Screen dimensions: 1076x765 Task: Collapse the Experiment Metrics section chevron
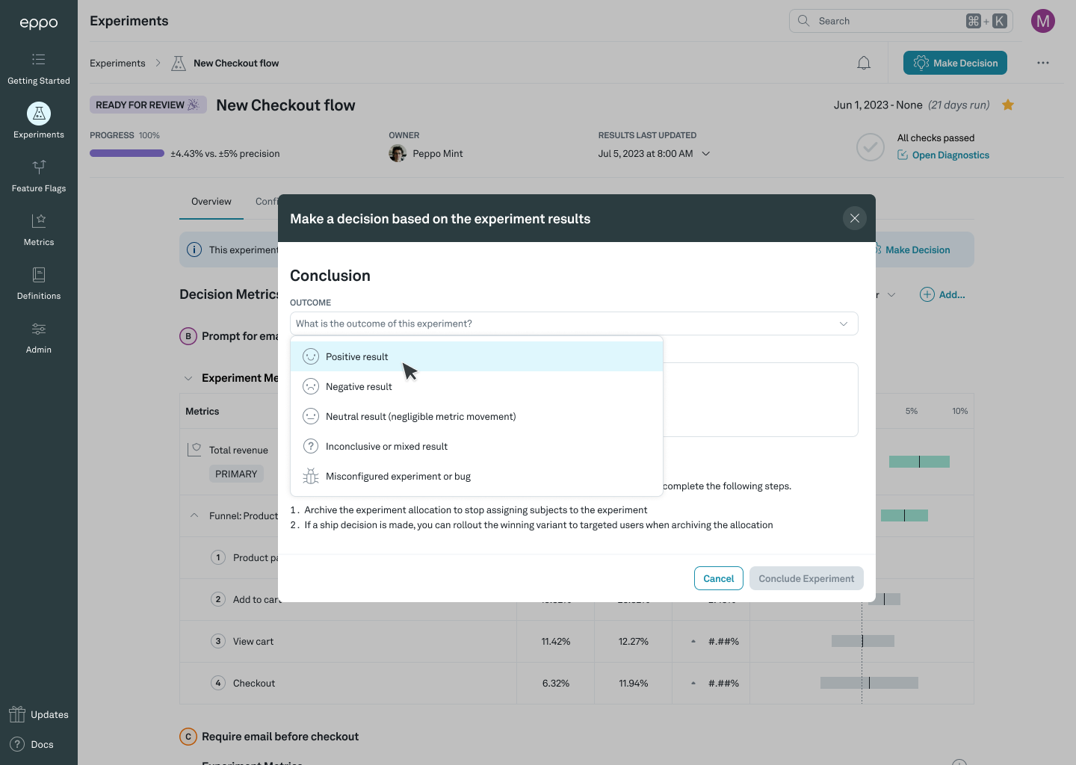click(x=188, y=378)
